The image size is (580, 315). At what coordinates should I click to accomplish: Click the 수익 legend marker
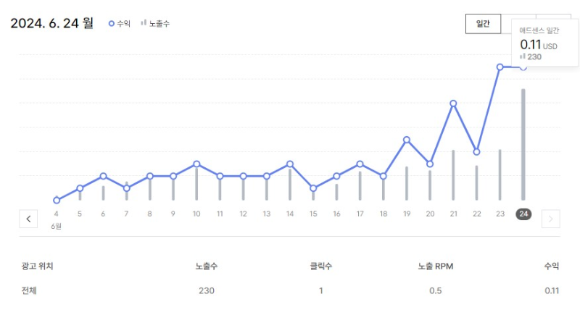point(112,24)
